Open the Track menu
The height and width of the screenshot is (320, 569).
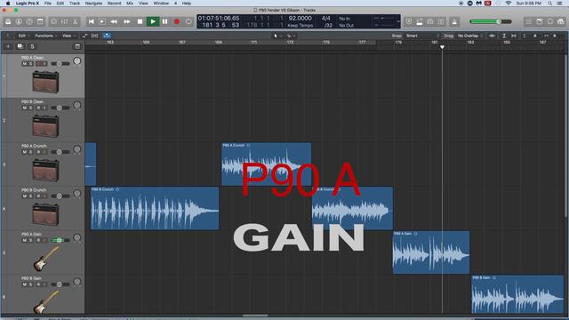pyautogui.click(x=75, y=4)
